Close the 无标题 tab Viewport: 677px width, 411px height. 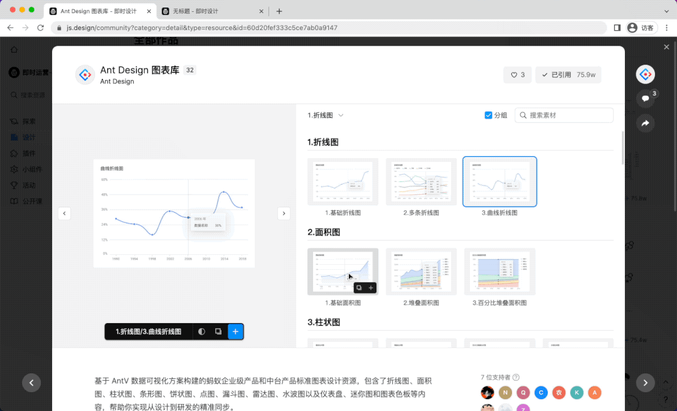coord(261,11)
